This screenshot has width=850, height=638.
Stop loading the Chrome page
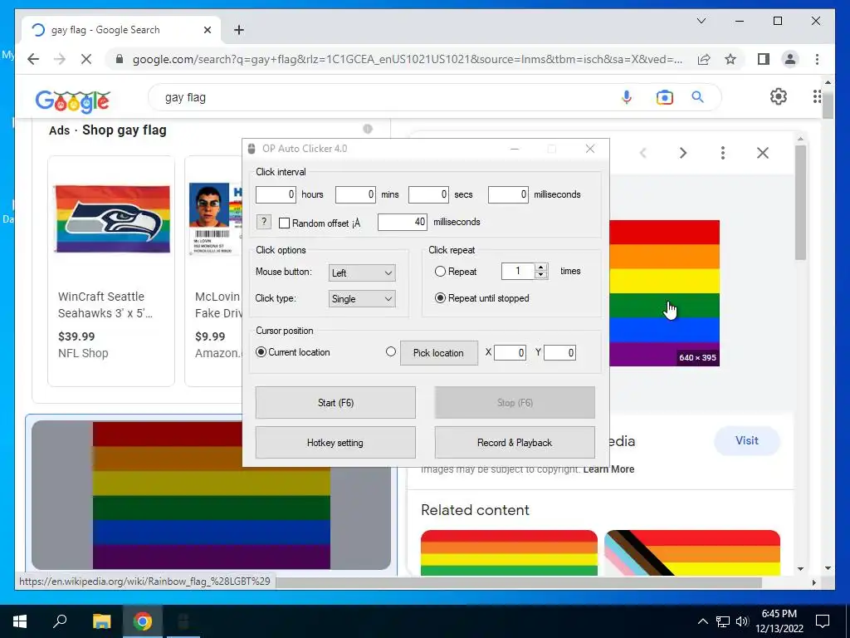point(86,59)
